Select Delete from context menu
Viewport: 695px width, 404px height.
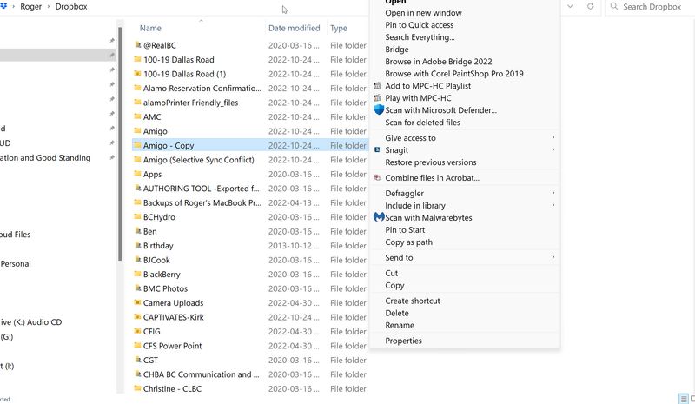click(397, 313)
